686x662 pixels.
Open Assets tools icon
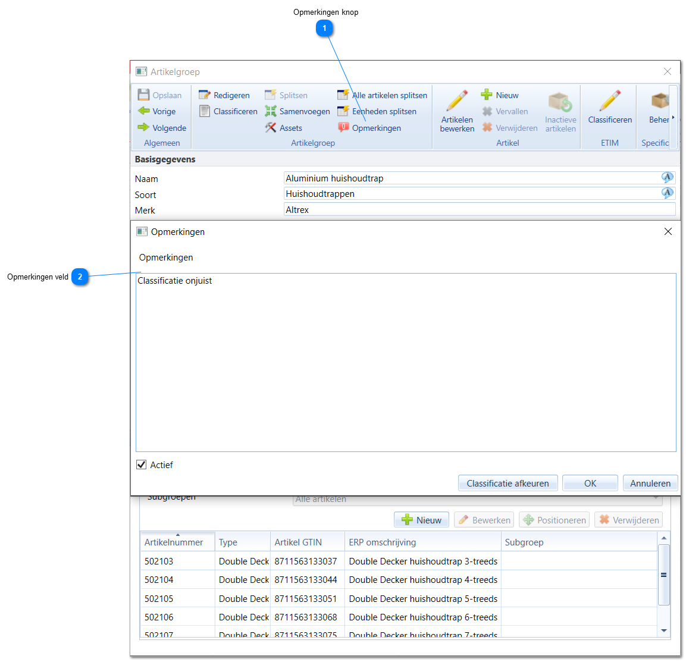click(270, 128)
